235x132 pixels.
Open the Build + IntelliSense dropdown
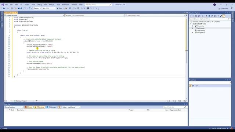click(x=71, y=107)
